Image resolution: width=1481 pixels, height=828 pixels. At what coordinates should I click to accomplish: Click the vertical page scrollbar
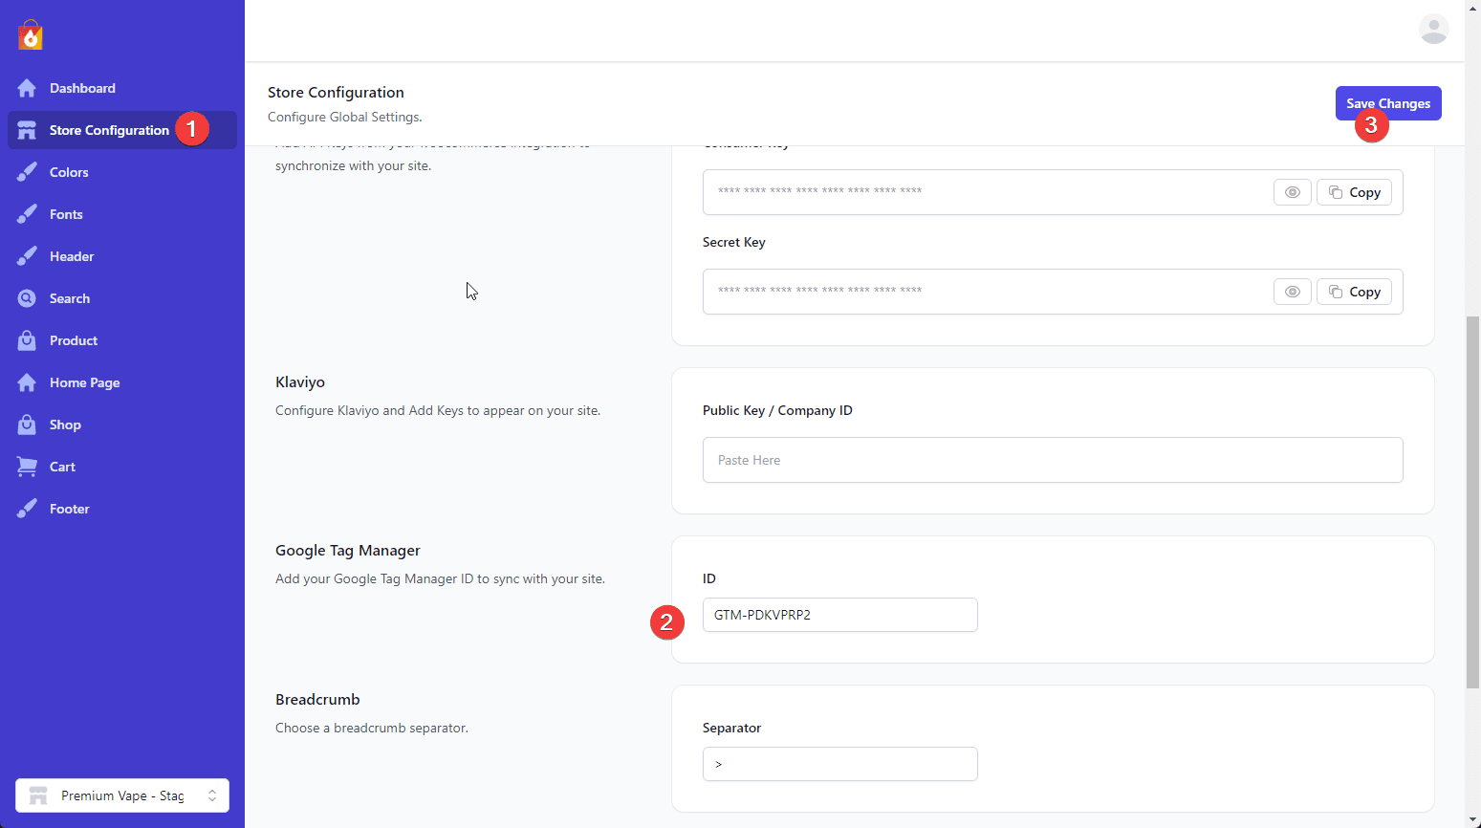(x=1472, y=502)
